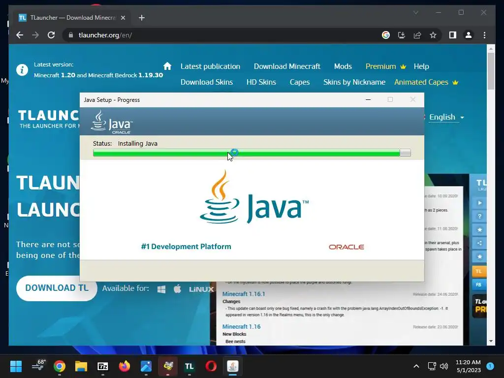The width and height of the screenshot is (504, 378).
Task: Bookmark this page with the star
Action: click(x=433, y=35)
